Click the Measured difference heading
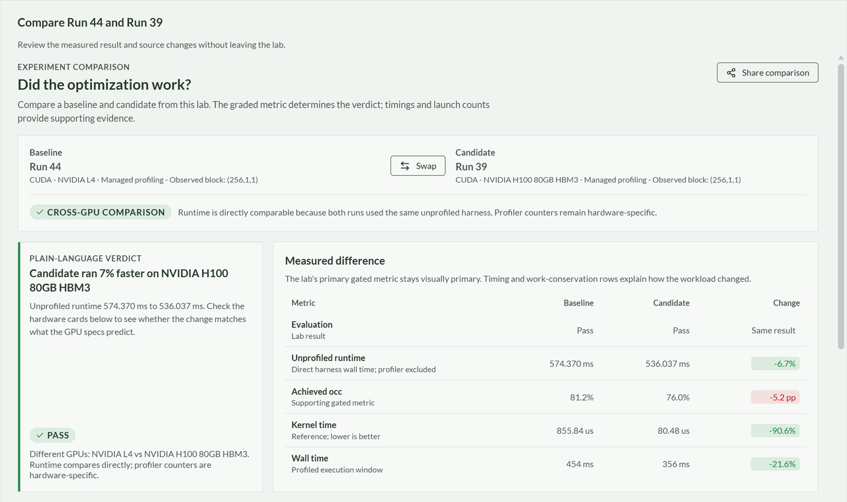 [x=335, y=261]
